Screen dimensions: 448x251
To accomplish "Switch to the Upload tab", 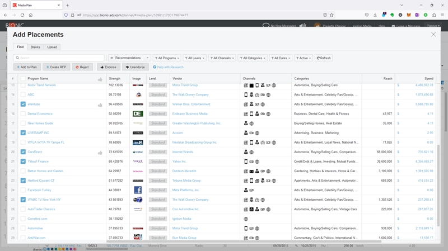I will point(52,47).
